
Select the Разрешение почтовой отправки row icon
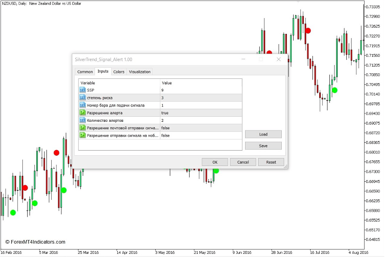[x=83, y=128]
